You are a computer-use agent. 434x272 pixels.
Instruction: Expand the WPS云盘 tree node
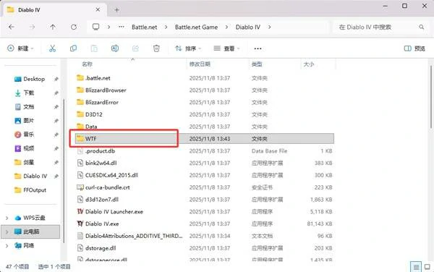pyautogui.click(x=7, y=218)
